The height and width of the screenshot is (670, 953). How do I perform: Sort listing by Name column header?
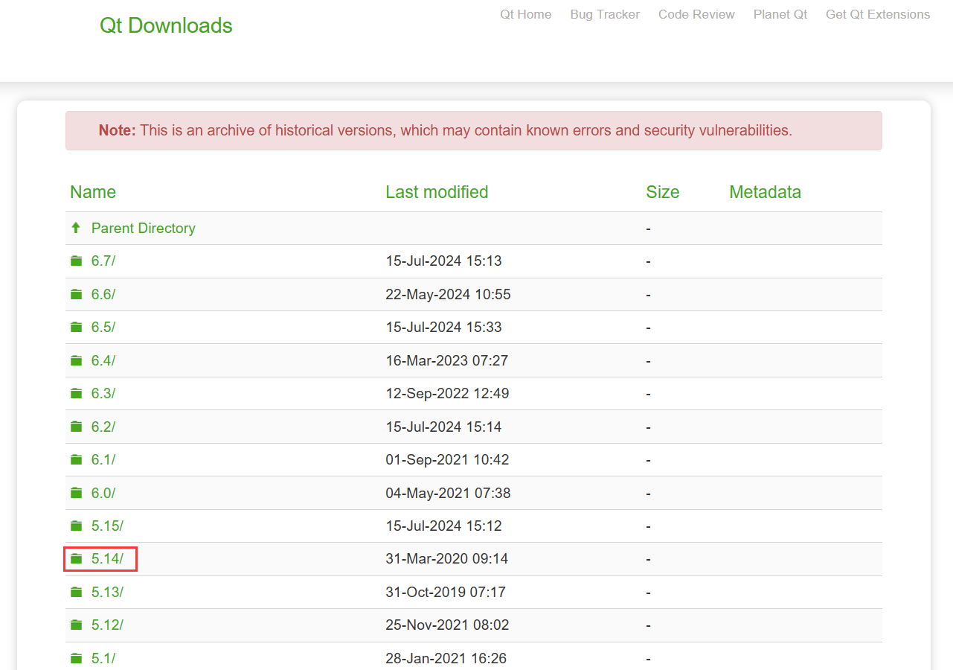93,192
